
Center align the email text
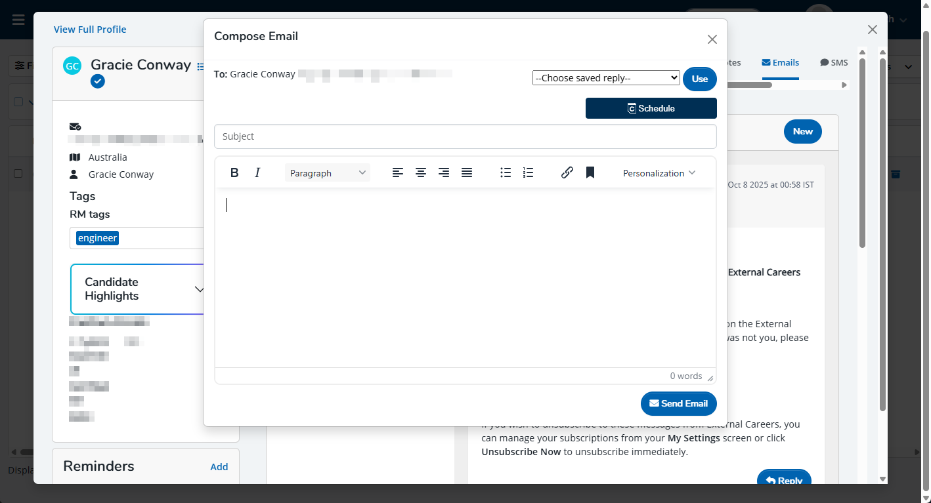pos(421,173)
